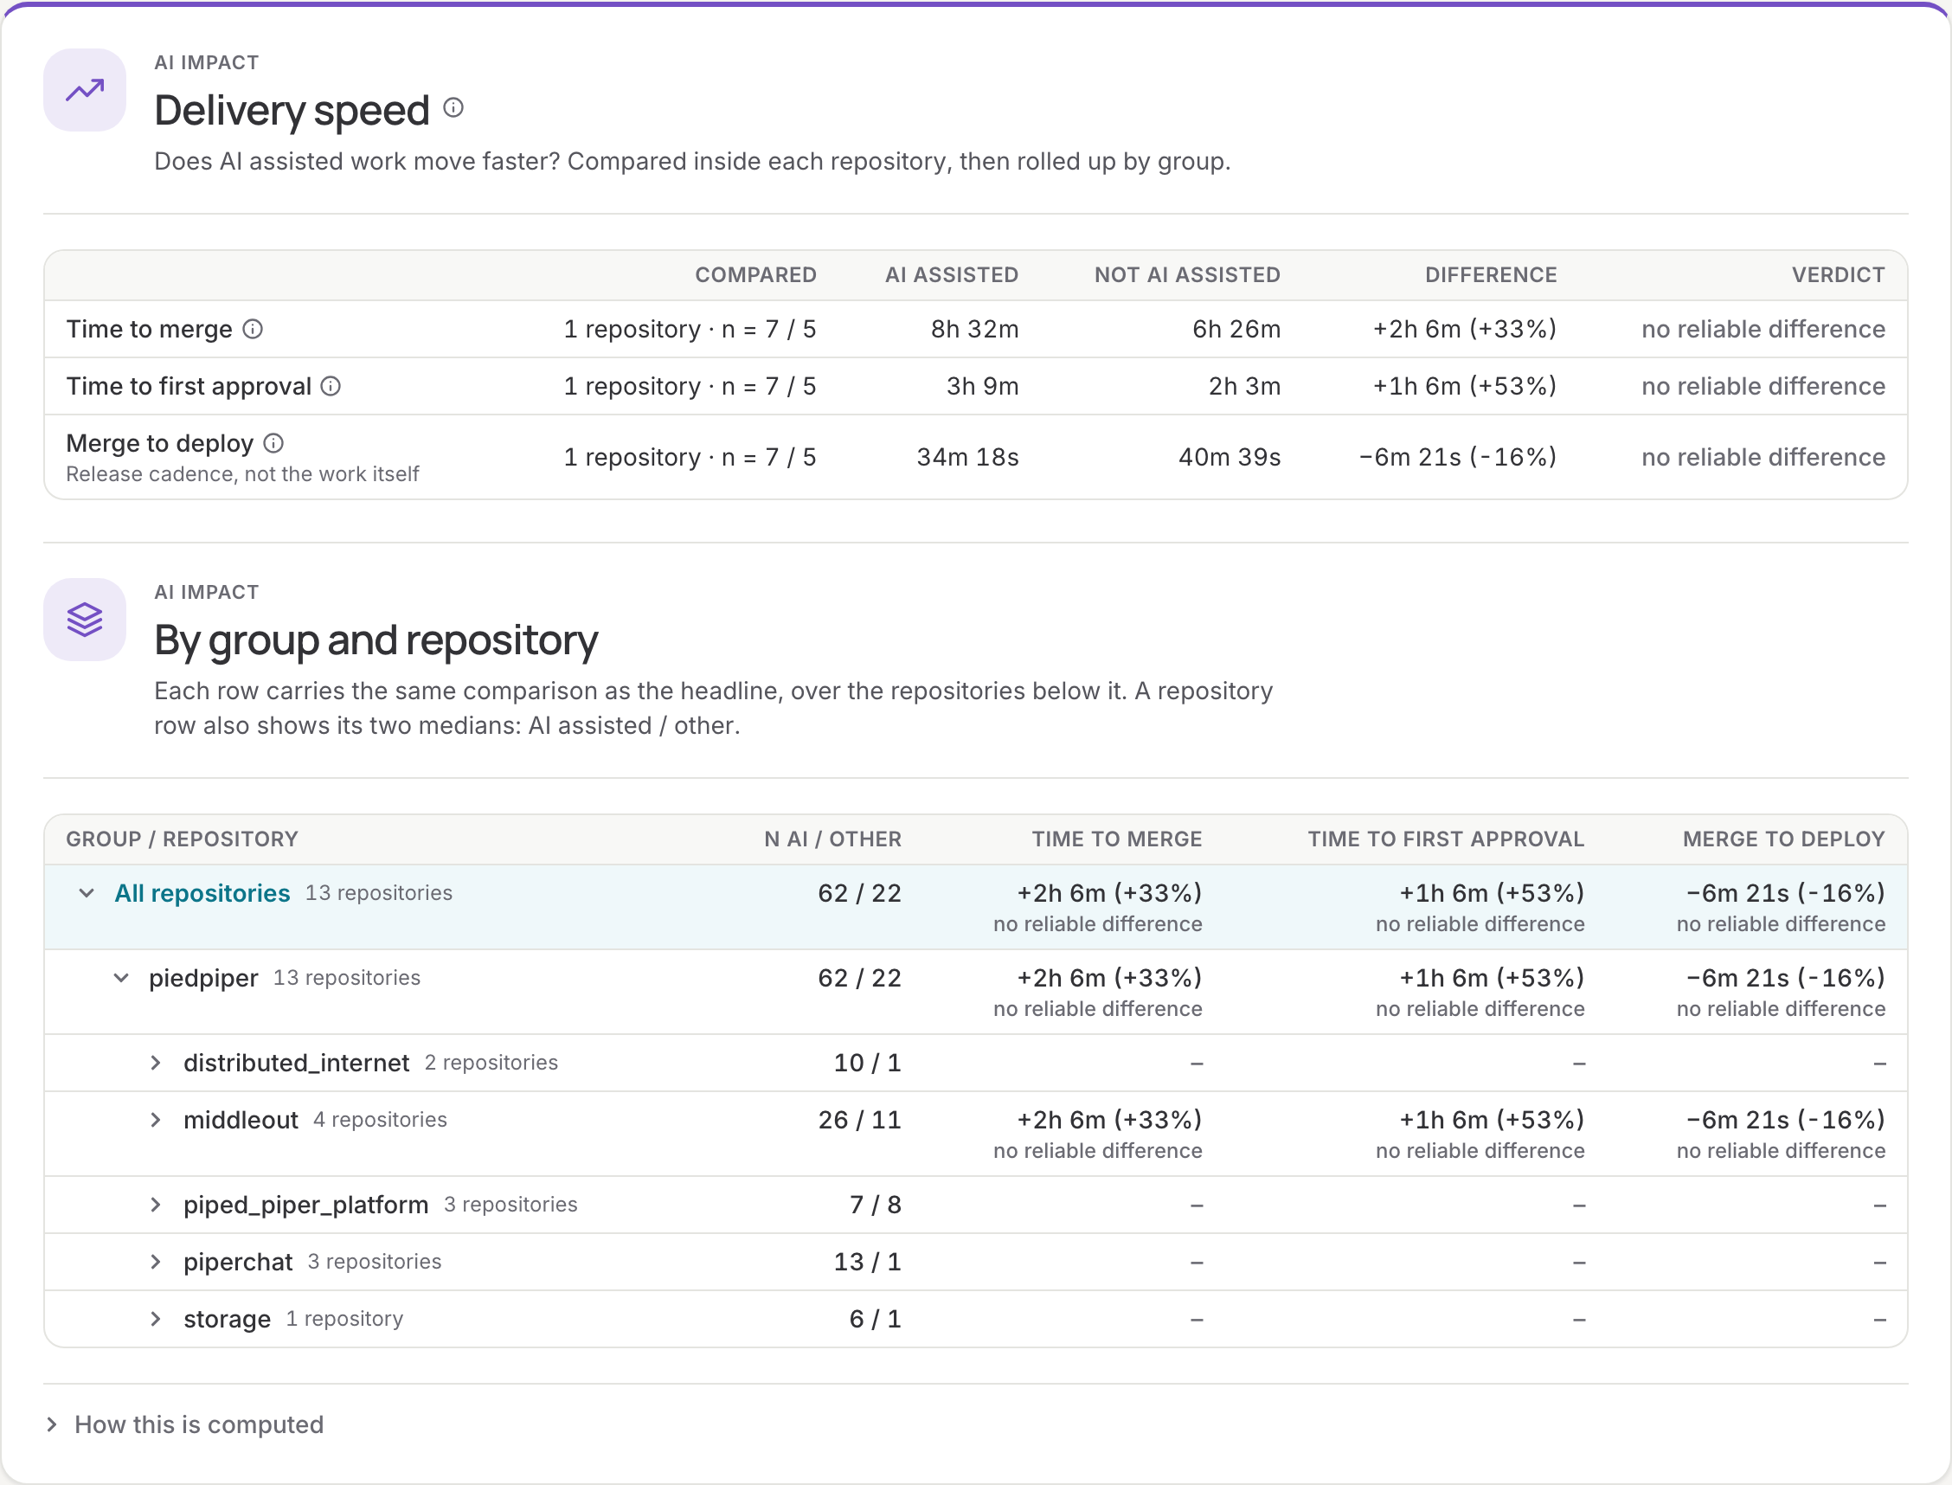
Task: Click the AI ASSISTED column header
Action: point(952,275)
